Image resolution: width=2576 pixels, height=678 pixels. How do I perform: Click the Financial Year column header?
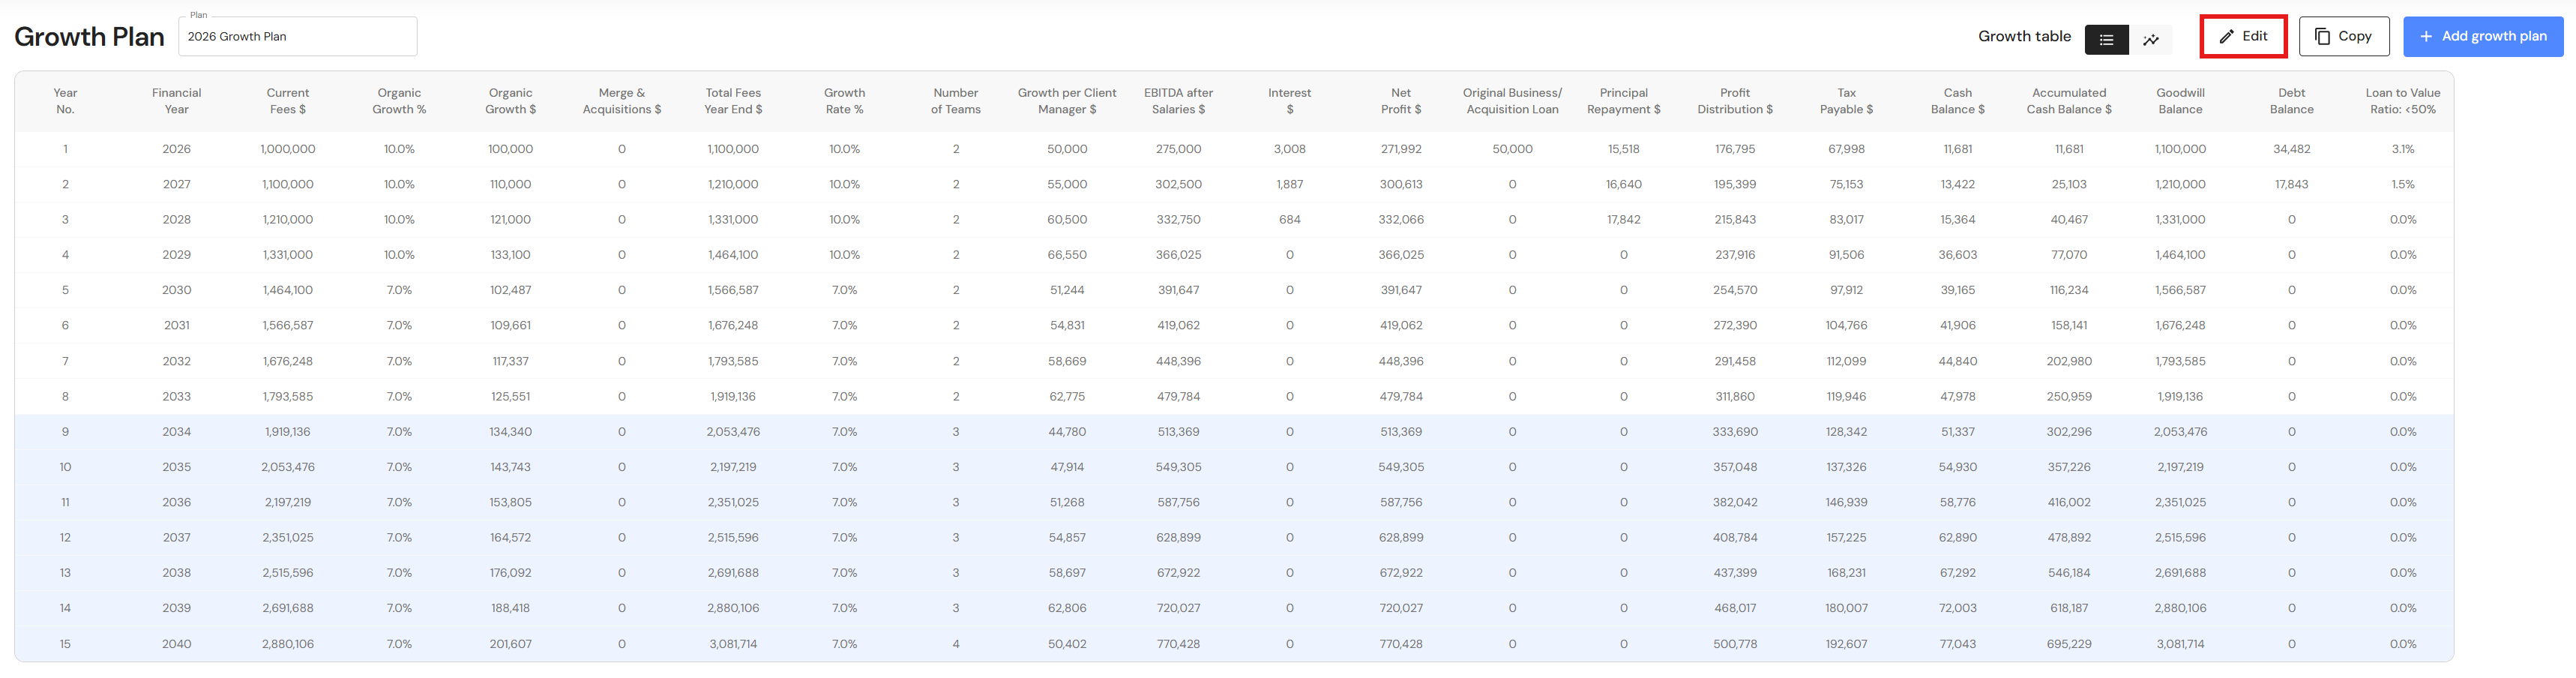(x=176, y=101)
